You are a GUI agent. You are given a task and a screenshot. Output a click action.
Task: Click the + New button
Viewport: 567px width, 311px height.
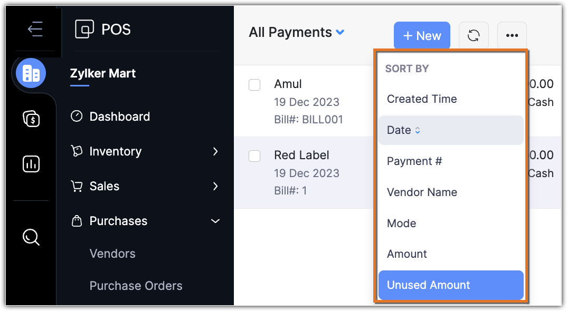(x=422, y=36)
